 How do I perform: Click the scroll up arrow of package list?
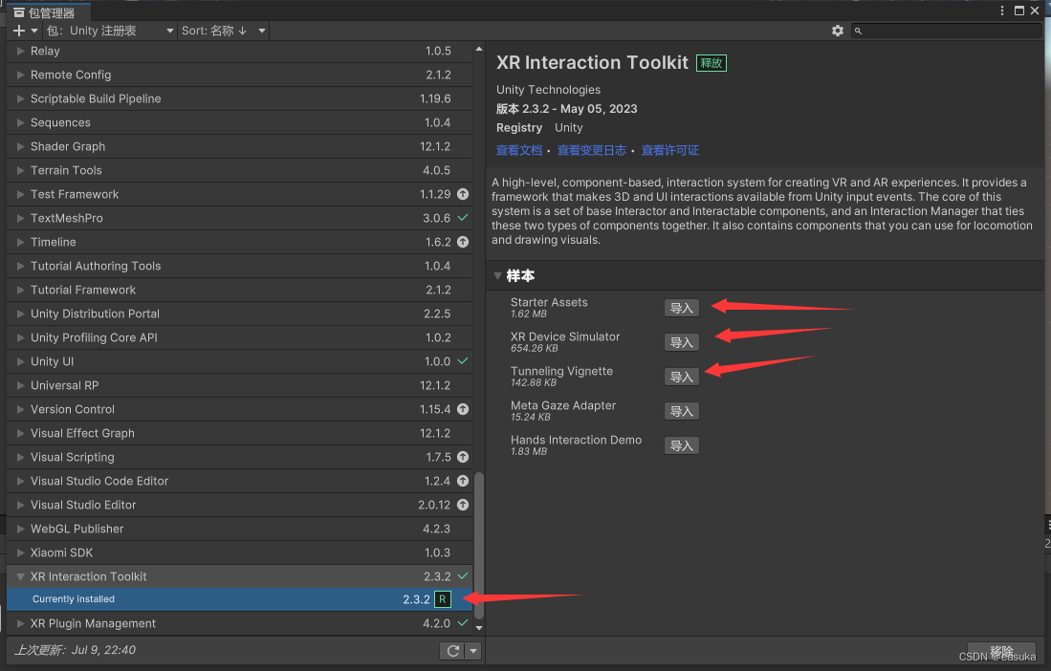[x=478, y=49]
